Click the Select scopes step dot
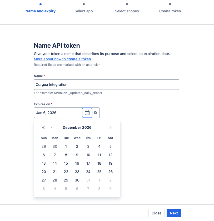214x221 pixels. pyautogui.click(x=127, y=4)
